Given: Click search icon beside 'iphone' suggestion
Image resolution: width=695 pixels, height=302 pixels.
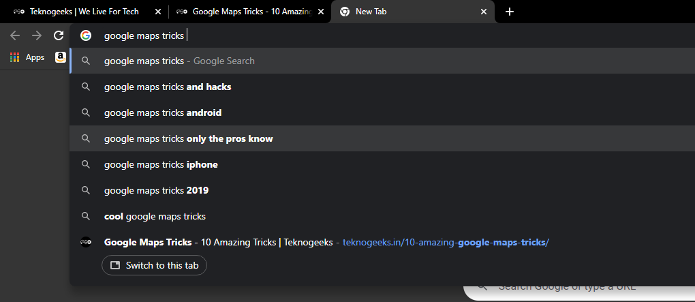Looking at the screenshot, I should coord(86,164).
